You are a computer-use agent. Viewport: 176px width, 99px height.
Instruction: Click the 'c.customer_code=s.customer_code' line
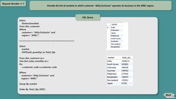[39, 67]
